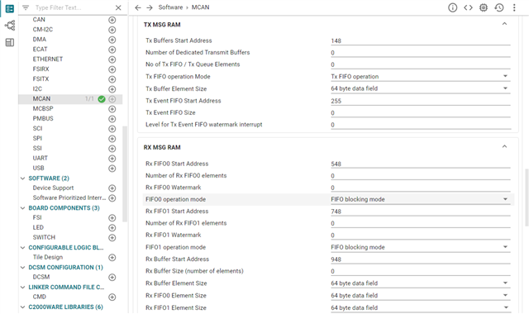Navigate back with the left arrow
Image resolution: width=529 pixels, height=314 pixels.
(x=138, y=7)
